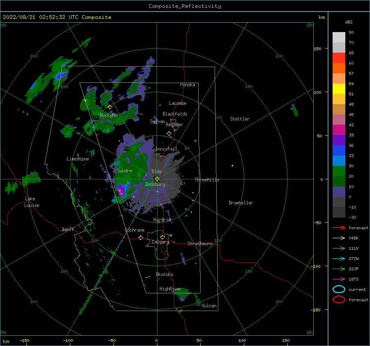This screenshot has width=370, height=346.
Task: Click the 65 dBZ red color swatch
Action: click(339, 58)
